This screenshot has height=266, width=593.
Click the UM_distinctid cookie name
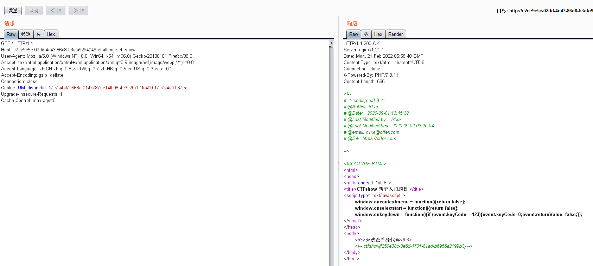pyautogui.click(x=32, y=88)
